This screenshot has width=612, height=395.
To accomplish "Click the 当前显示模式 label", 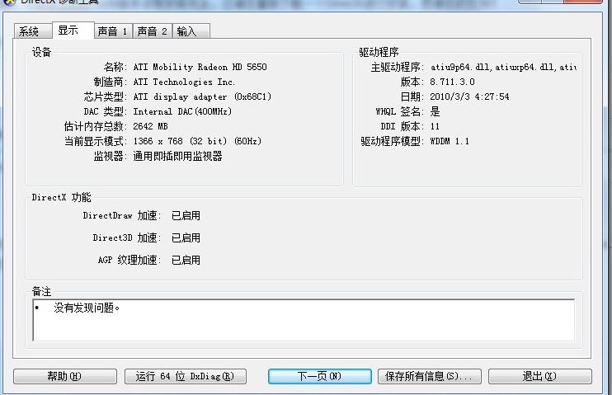I will click(96, 141).
